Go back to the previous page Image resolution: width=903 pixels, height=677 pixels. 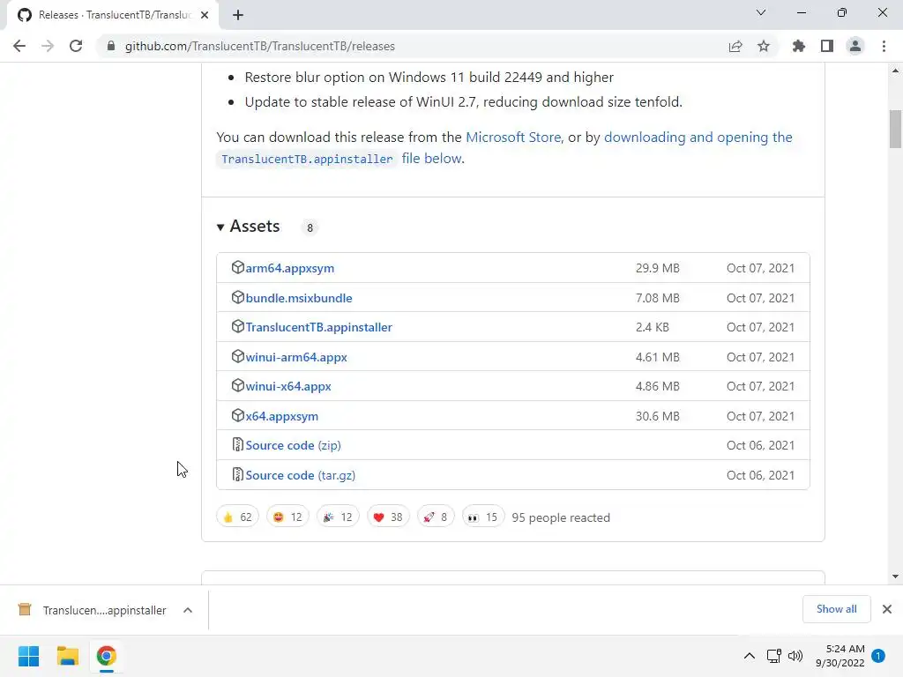coord(19,46)
